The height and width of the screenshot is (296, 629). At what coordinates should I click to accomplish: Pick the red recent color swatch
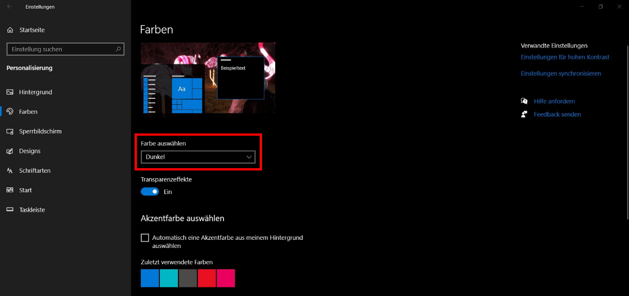pos(207,278)
